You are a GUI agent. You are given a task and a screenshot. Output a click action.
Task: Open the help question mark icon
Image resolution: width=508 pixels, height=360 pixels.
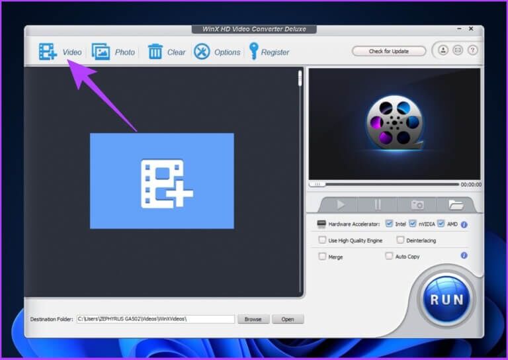472,50
